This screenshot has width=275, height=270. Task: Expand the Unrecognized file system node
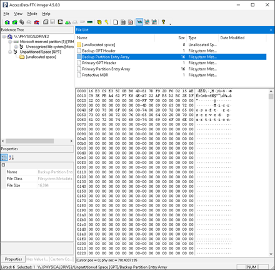click(x=16, y=47)
